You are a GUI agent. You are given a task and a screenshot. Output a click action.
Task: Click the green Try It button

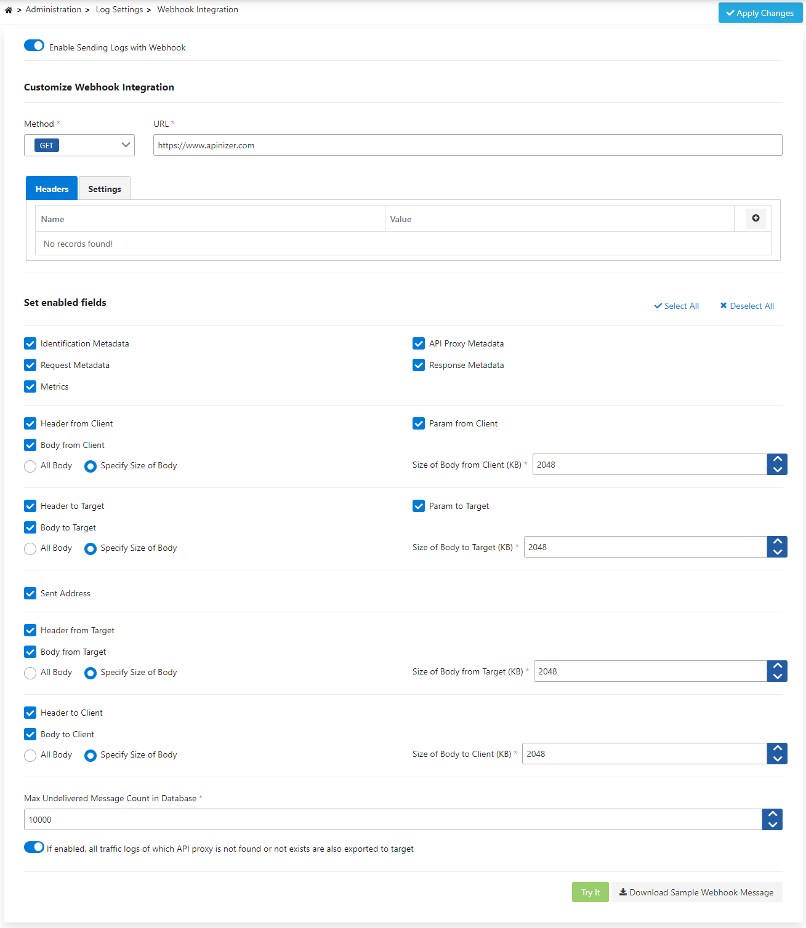(x=590, y=892)
